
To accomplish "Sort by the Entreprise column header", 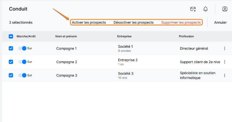I will (124, 36).
